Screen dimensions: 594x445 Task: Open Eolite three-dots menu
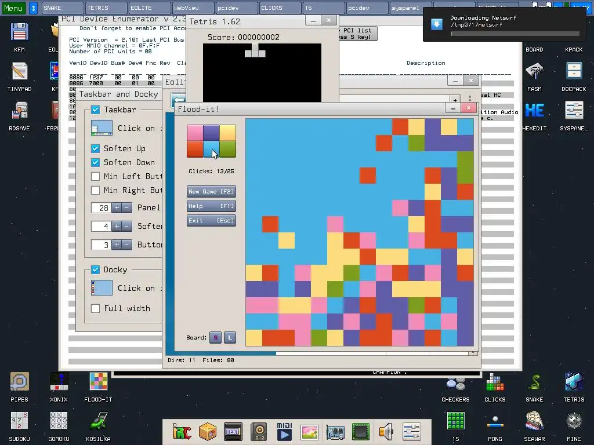(x=470, y=99)
